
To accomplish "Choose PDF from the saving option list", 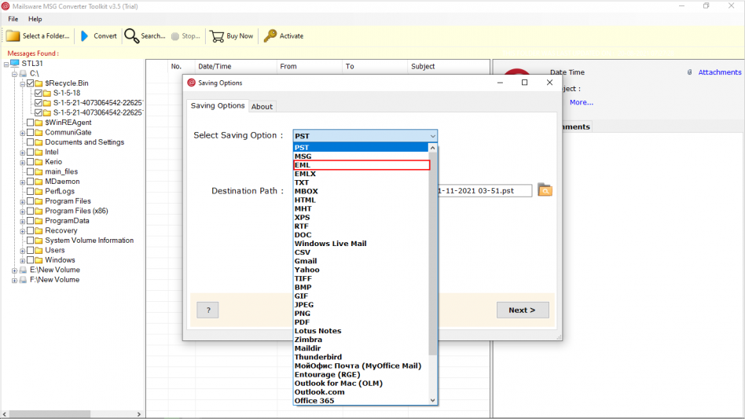I will 361,322.
